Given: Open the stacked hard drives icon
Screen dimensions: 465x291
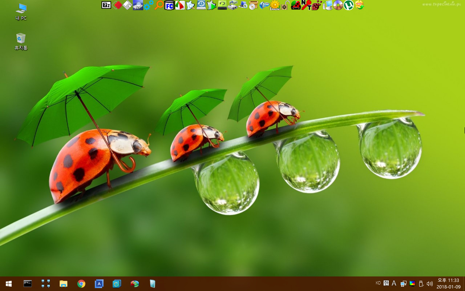Looking at the screenshot, I should coord(233,5).
